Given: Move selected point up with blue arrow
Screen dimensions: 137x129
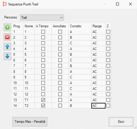Looking at the screenshot, I should 7,47.
